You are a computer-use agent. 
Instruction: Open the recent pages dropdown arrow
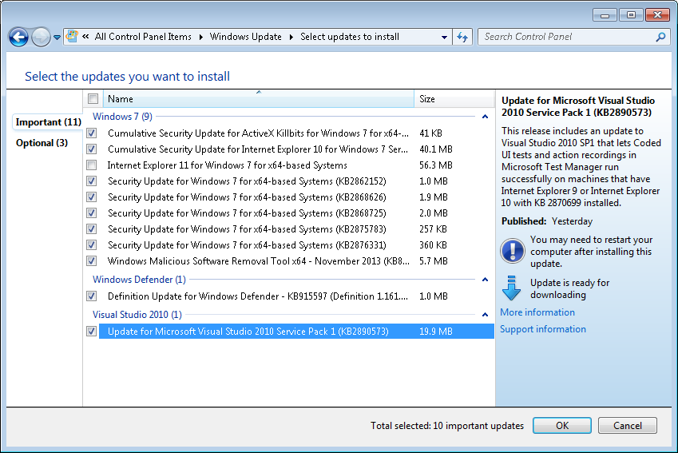[57, 38]
